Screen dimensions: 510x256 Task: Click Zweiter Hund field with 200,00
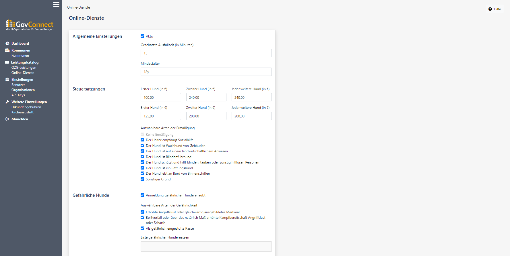[206, 116]
